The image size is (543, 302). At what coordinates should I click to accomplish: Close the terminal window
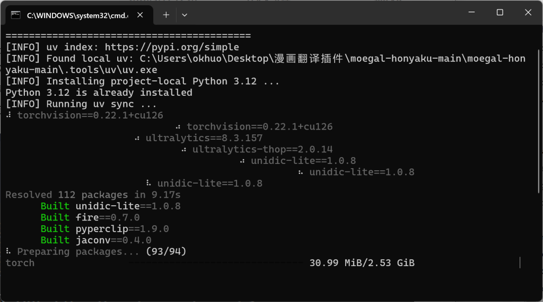tap(529, 13)
